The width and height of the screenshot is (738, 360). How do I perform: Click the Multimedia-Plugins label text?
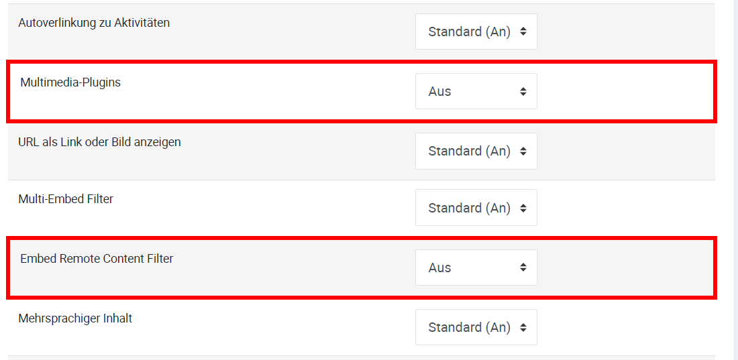[x=70, y=82]
